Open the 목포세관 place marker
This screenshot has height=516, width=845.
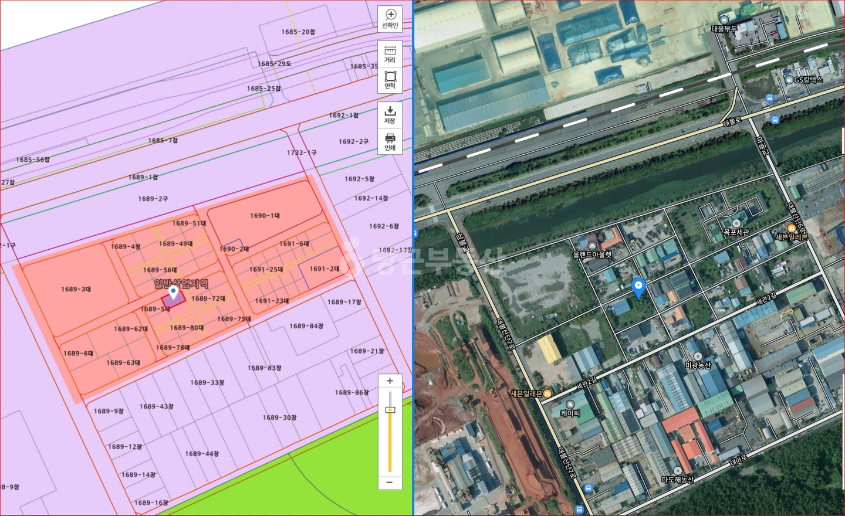(x=736, y=223)
